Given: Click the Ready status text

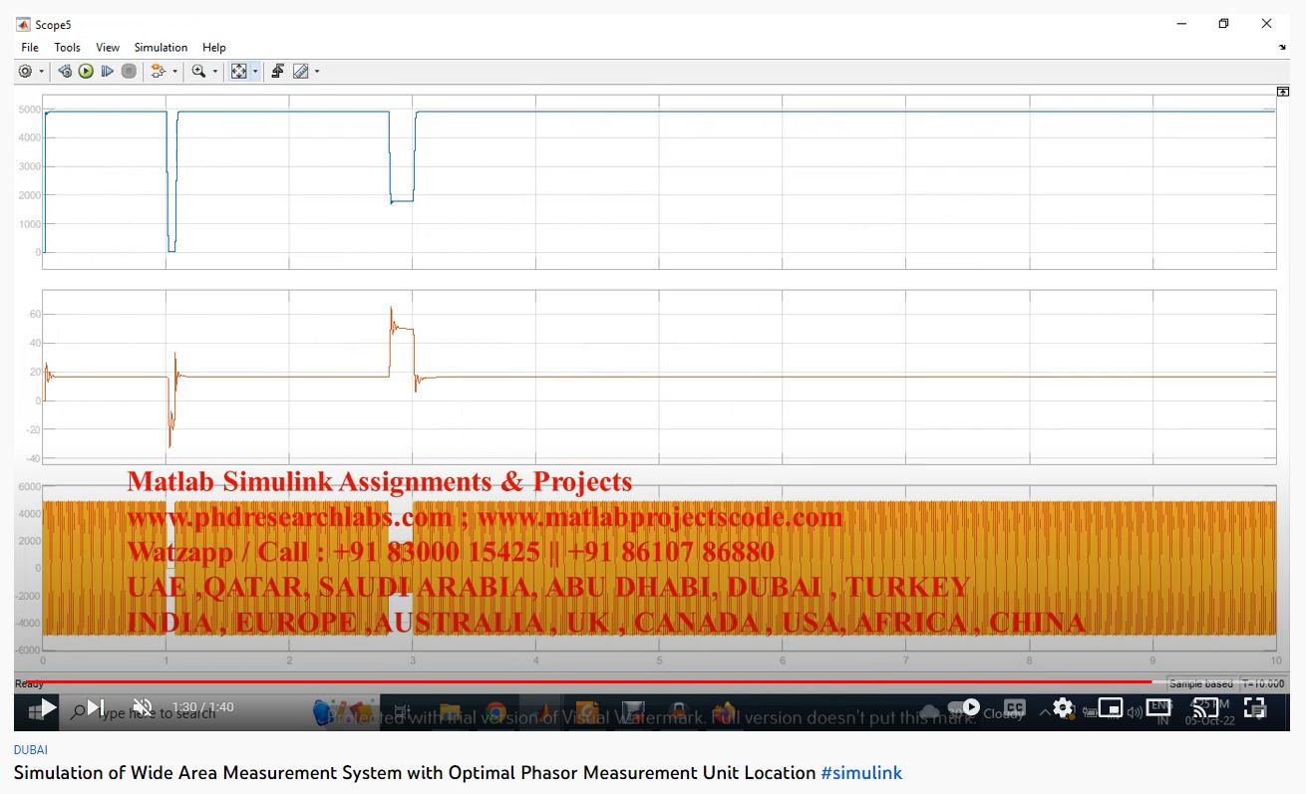Looking at the screenshot, I should (x=29, y=684).
